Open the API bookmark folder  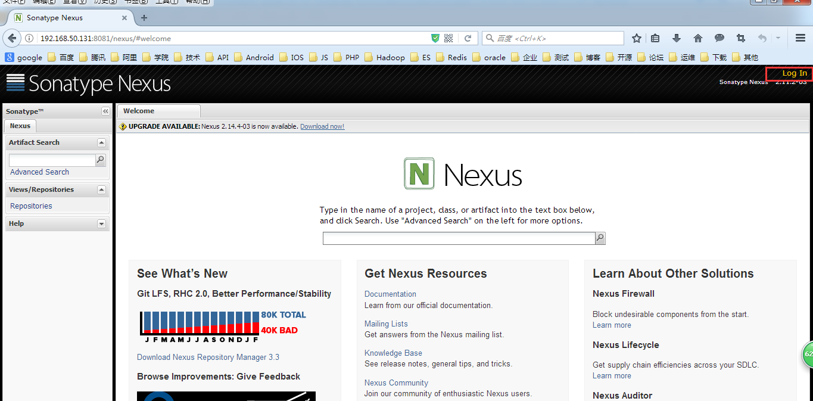click(217, 57)
